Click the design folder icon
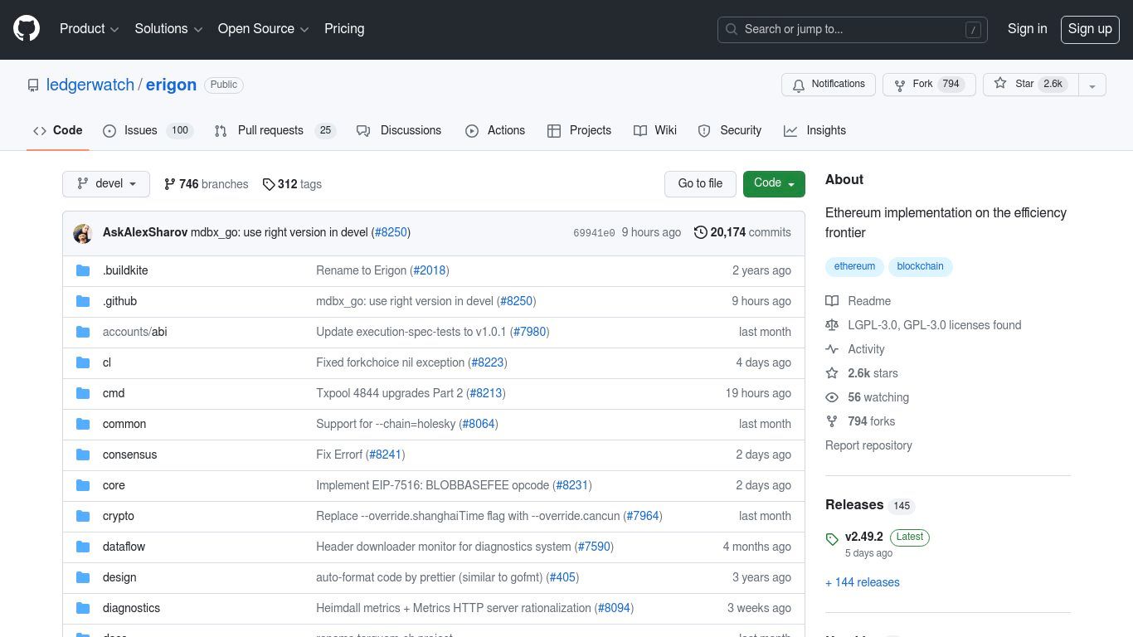The image size is (1133, 637). [x=83, y=577]
